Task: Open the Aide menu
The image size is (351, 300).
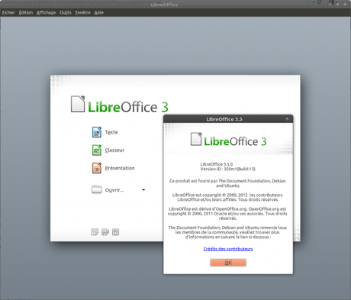Action: tap(98, 12)
